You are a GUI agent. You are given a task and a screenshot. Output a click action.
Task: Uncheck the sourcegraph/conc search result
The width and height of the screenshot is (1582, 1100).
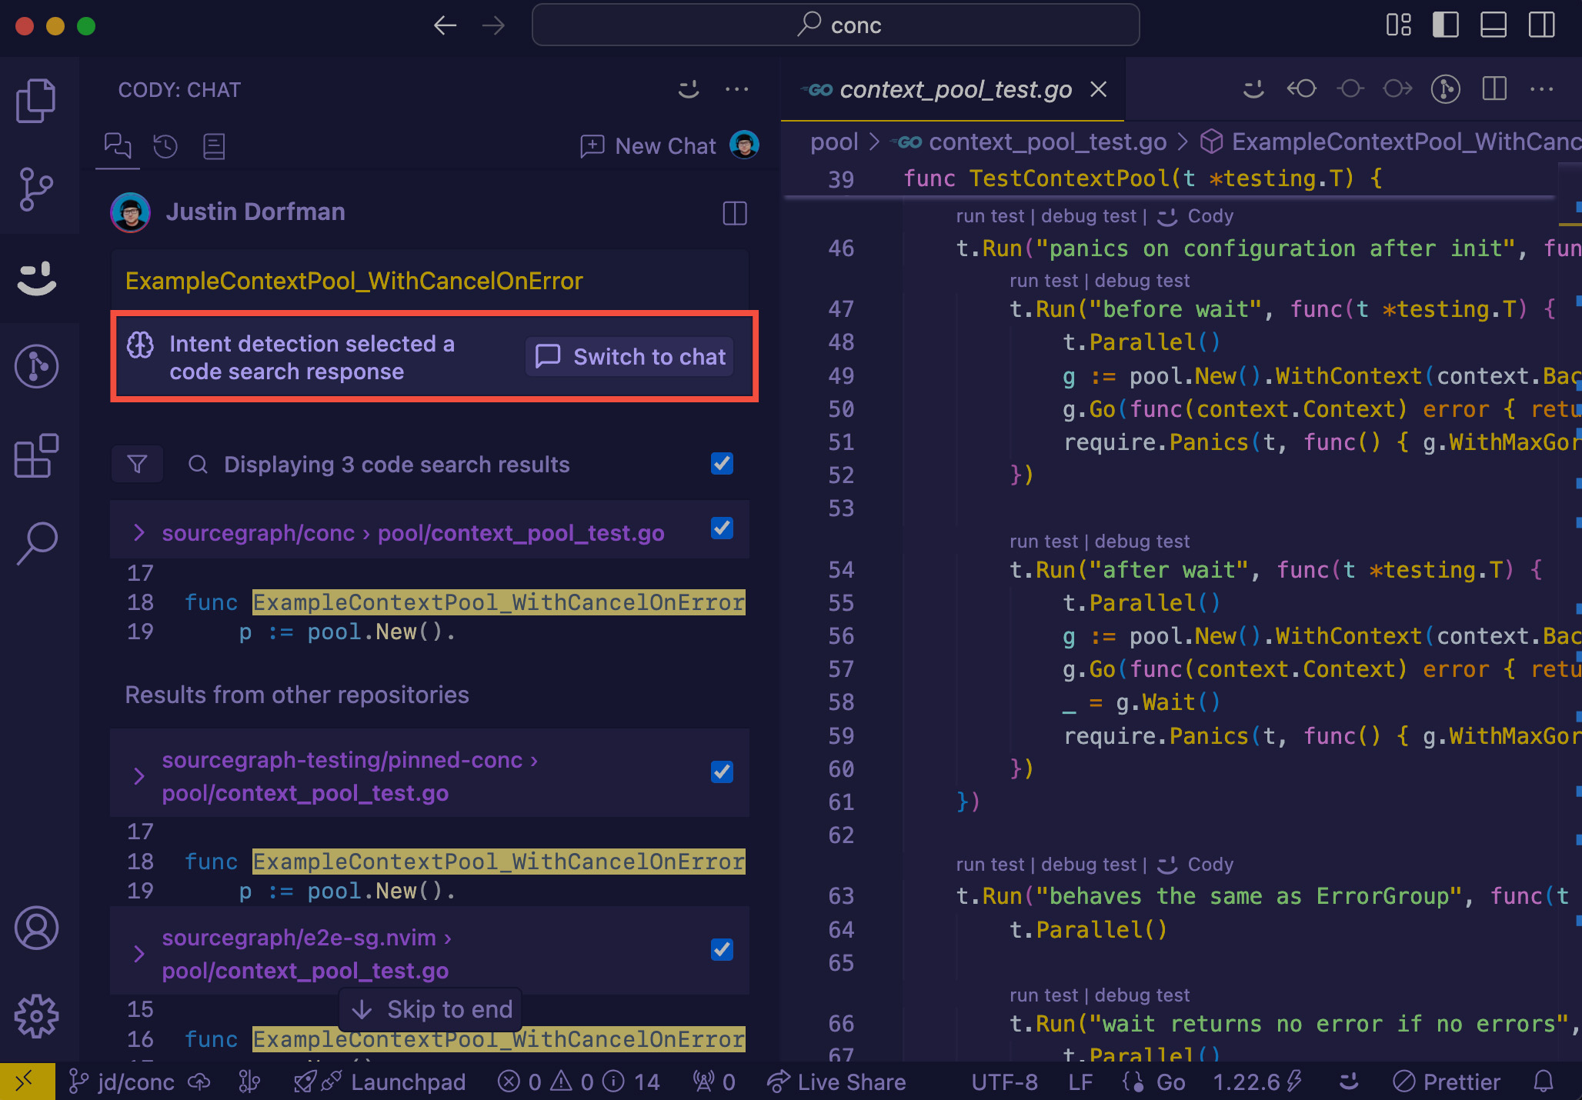(x=721, y=530)
